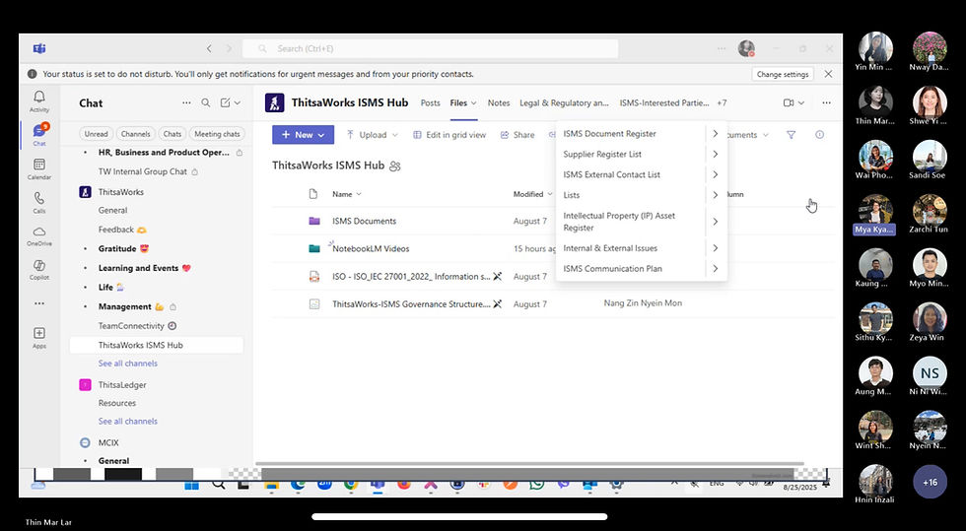Expand the ISMS Communication Plan submenu arrow
This screenshot has width=966, height=531.
coord(716,269)
